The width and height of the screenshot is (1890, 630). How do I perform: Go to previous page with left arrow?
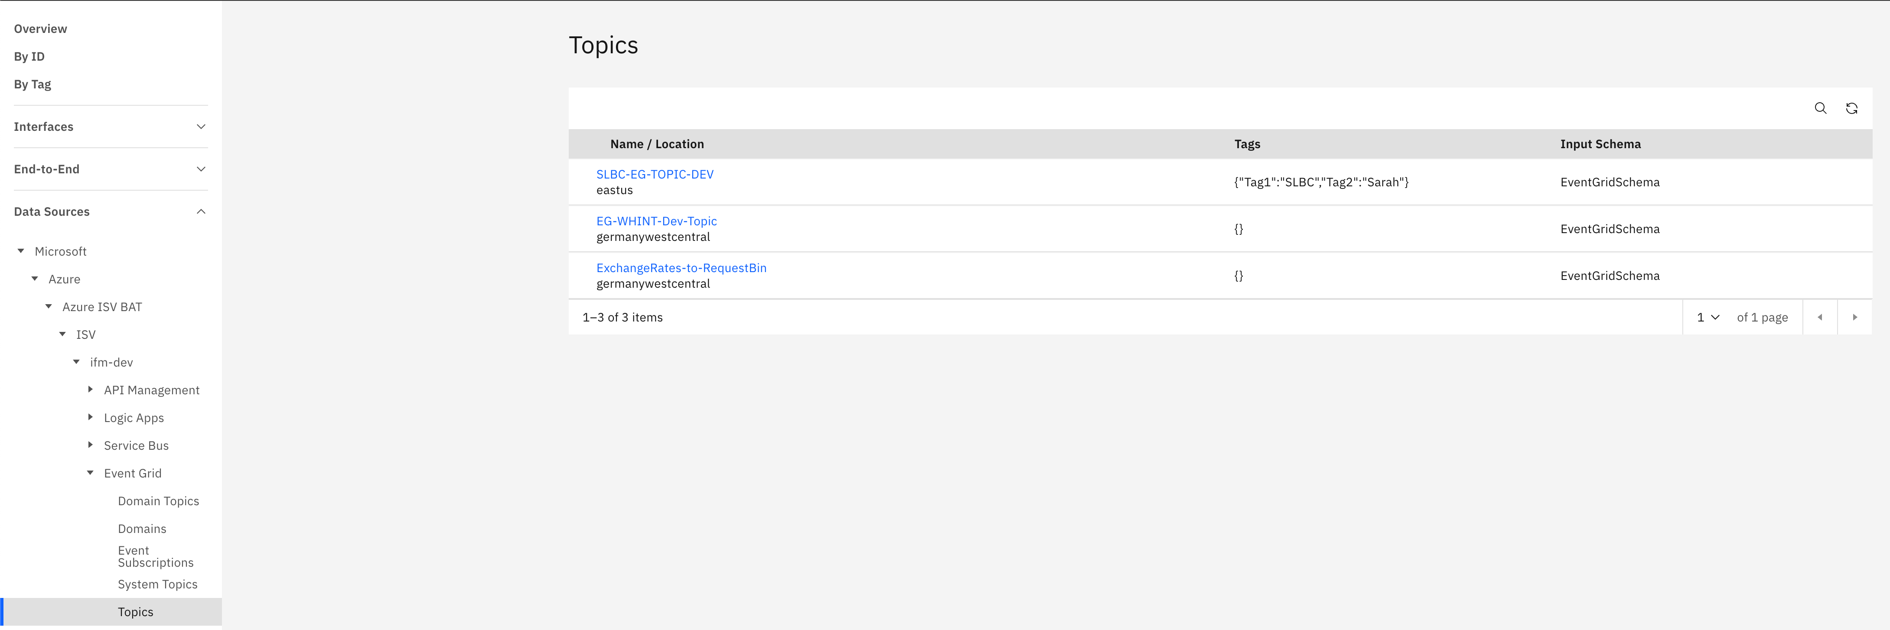[x=1820, y=318]
